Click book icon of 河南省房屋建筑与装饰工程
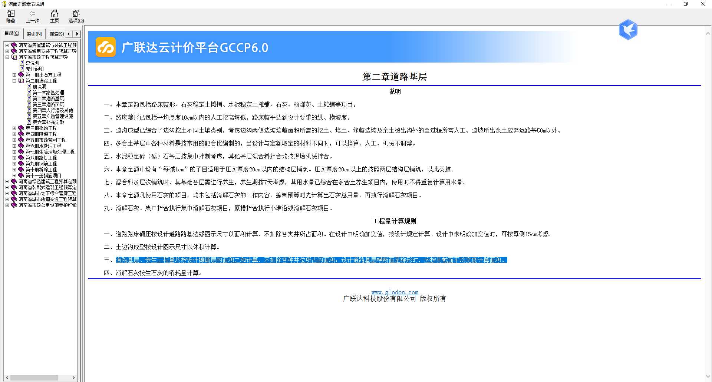Image resolution: width=712 pixels, height=382 pixels. pos(14,45)
